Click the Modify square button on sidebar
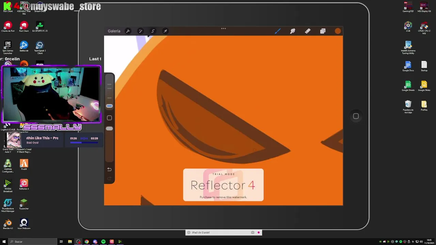 click(x=109, y=118)
